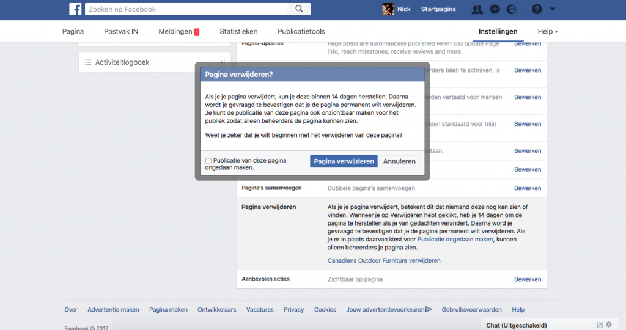Confirm with the Pagina verwijderen button
This screenshot has height=330, width=626.
tap(344, 161)
